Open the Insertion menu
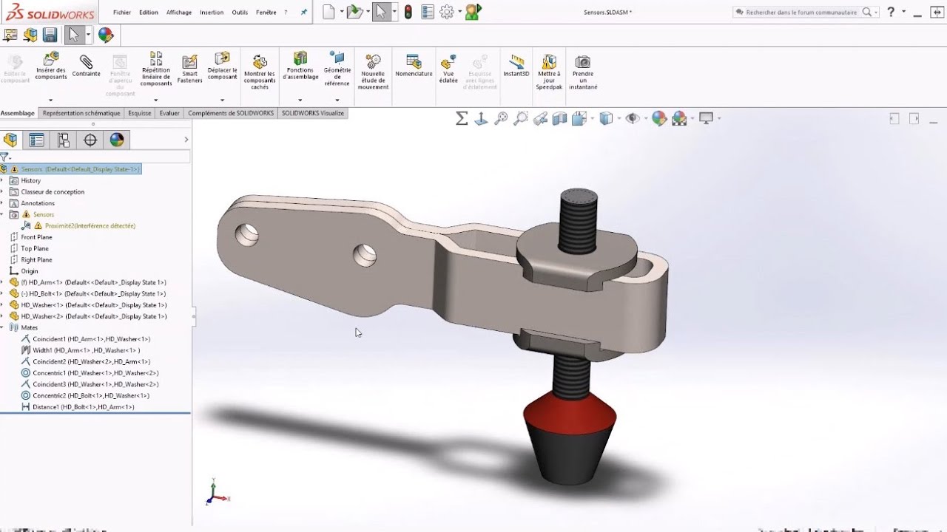Viewport: 947px width, 532px height. point(212,13)
